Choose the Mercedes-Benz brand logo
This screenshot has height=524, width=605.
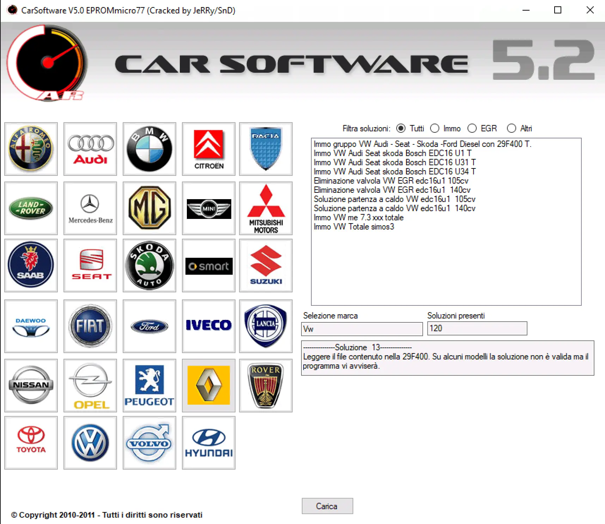coord(90,208)
